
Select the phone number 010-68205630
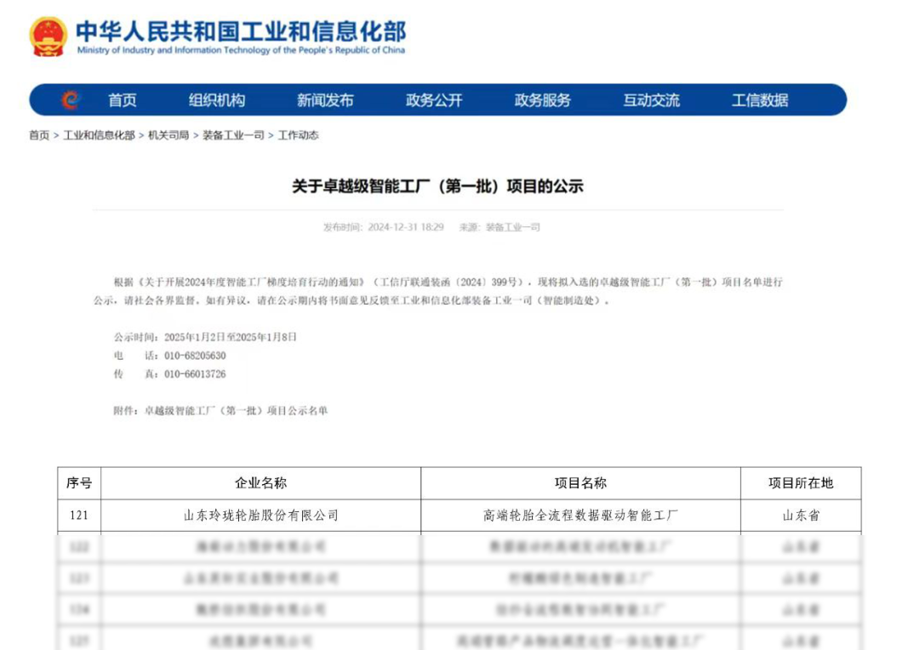coord(195,356)
